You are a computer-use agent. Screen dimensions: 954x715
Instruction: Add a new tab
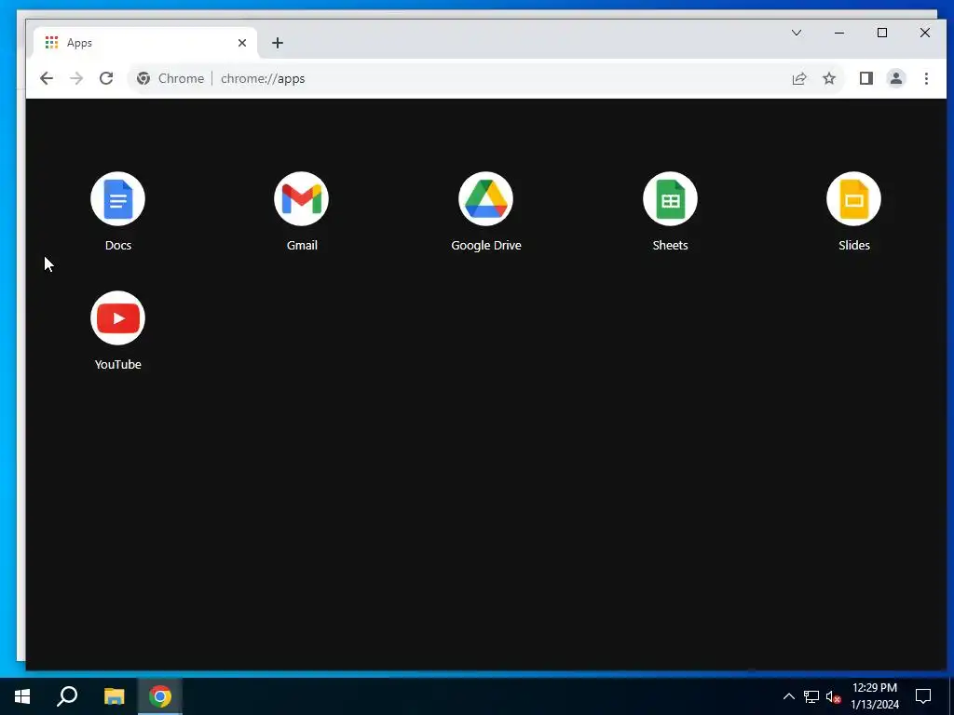click(x=278, y=43)
